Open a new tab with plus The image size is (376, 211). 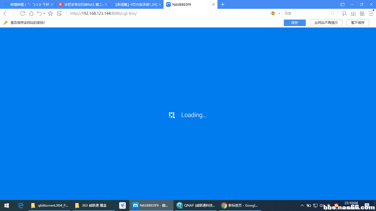click(x=223, y=4)
